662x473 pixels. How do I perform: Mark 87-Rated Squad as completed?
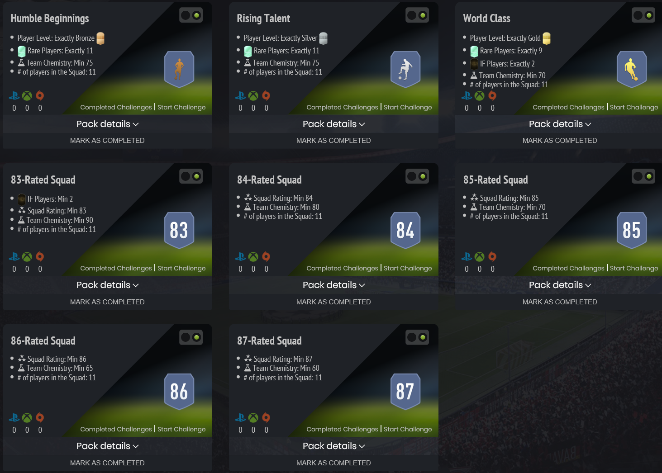coord(333,463)
